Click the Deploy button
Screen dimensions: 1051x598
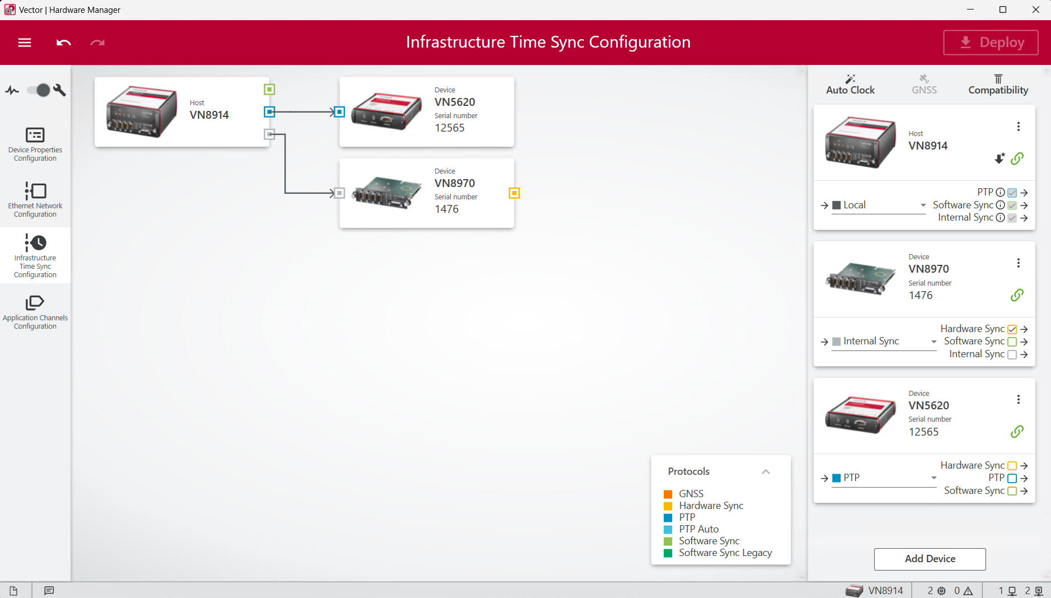(x=991, y=43)
